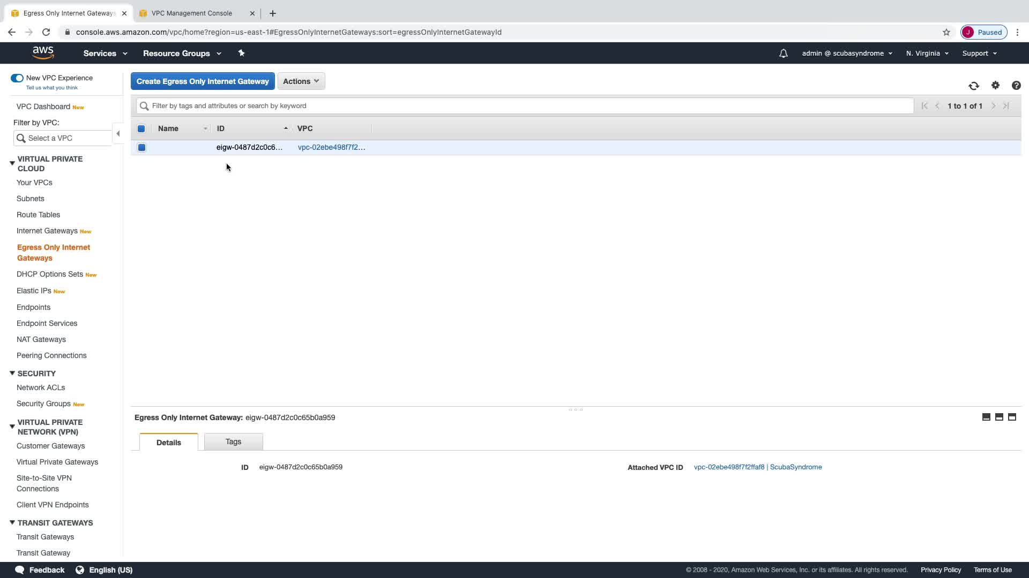Open the Services menu
This screenshot has width=1029, height=578.
(x=105, y=54)
